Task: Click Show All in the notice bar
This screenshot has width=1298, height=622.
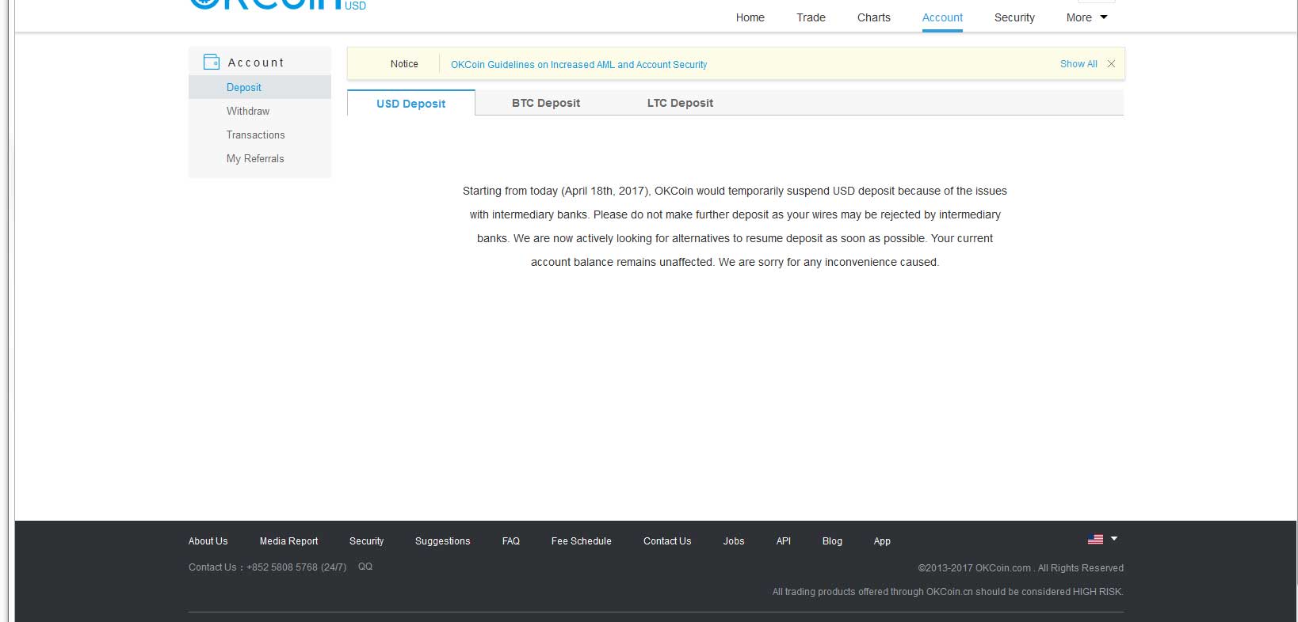Action: pos(1078,64)
